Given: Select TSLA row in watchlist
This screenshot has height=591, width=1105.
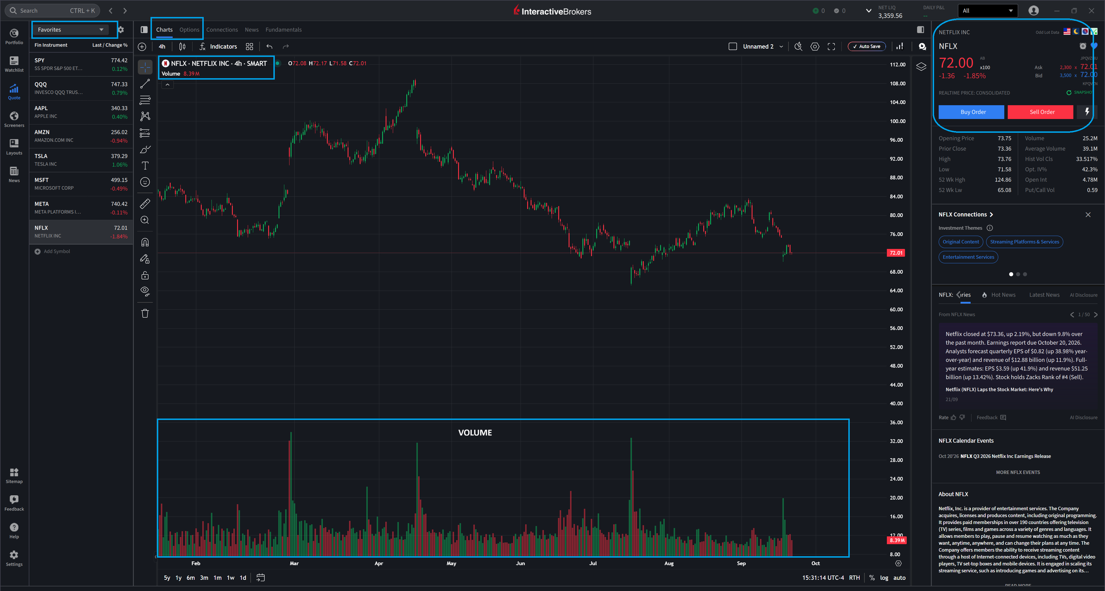Looking at the screenshot, I should [x=81, y=160].
